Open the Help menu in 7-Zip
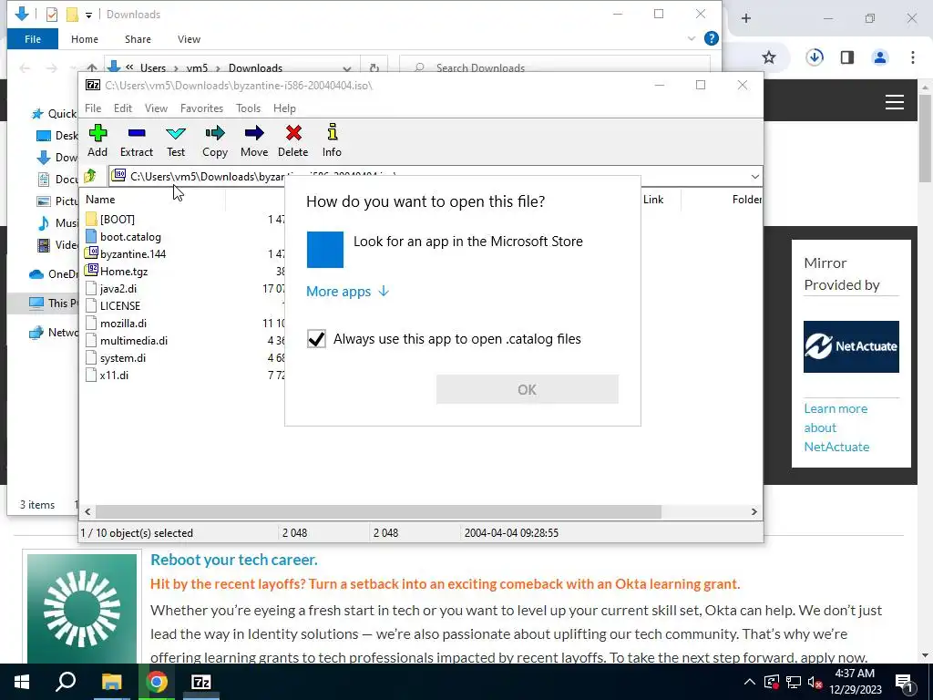Image resolution: width=933 pixels, height=700 pixels. 284,108
